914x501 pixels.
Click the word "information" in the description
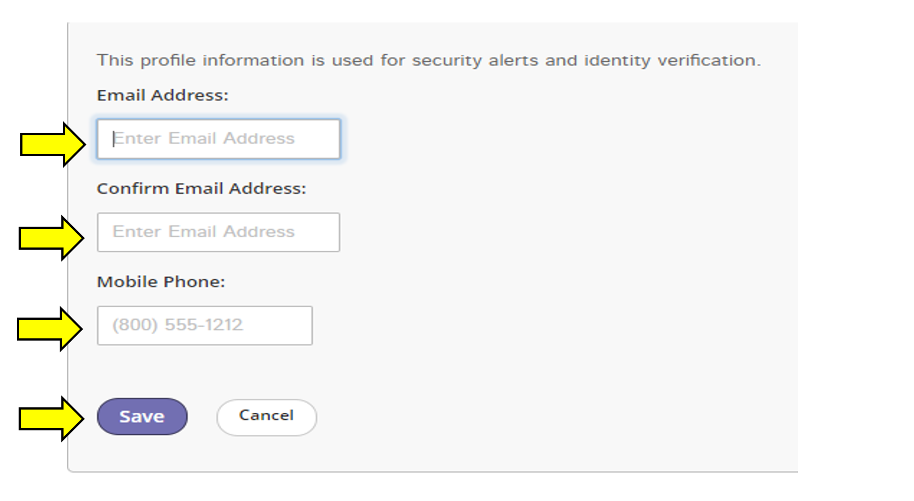[253, 60]
